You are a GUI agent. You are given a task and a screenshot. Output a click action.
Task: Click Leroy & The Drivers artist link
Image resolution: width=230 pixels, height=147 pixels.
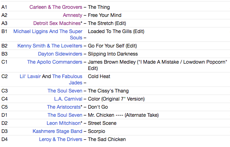pyautogui.click(x=60, y=139)
